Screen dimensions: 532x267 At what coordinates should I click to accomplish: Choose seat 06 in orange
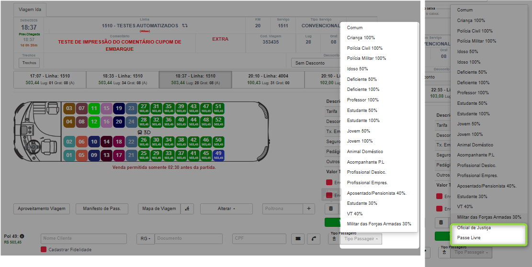pyautogui.click(x=81, y=142)
